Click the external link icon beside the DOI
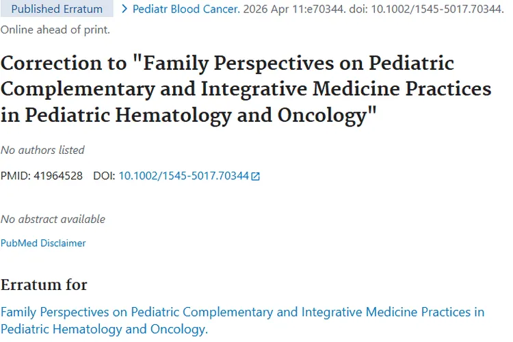The height and width of the screenshot is (342, 513). coord(256,176)
